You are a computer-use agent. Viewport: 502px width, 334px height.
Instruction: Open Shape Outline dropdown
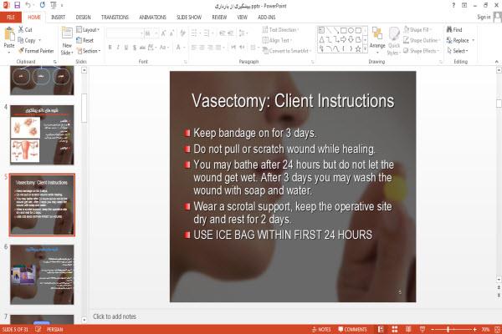[x=422, y=40]
